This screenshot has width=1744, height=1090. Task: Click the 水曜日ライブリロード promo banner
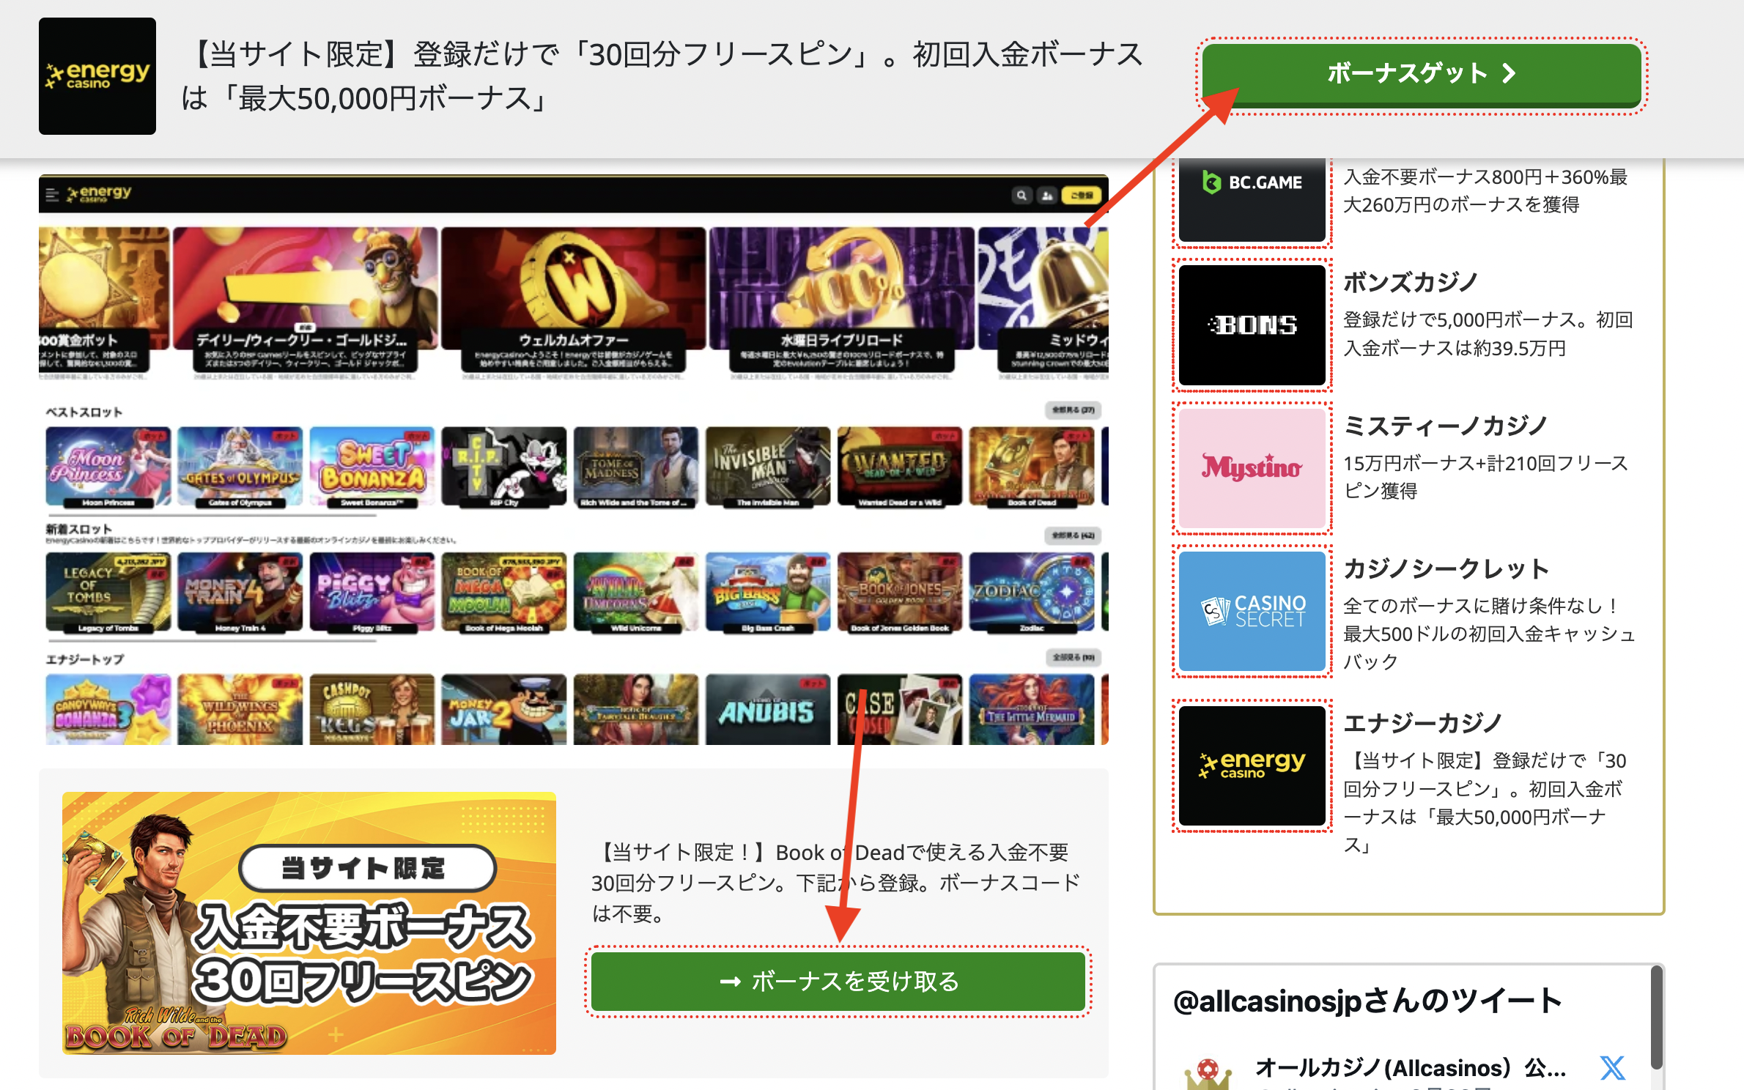842,302
